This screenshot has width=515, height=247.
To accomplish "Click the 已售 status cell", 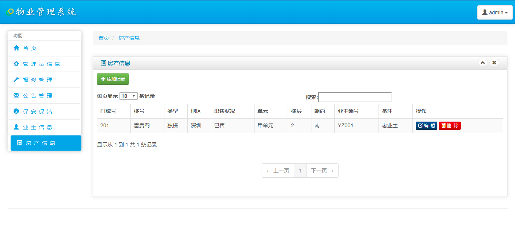I will click(233, 126).
